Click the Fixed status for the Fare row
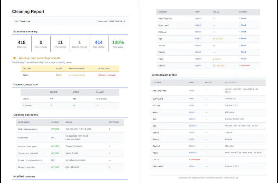 (242, 59)
